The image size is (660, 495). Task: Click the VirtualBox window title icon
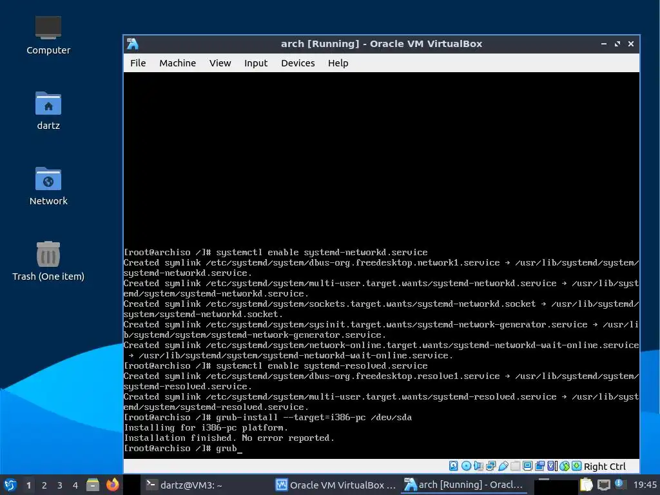(133, 44)
